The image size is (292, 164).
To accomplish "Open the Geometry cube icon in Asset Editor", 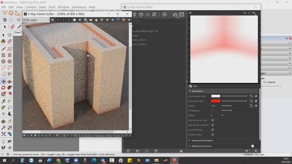I will click(141, 14).
